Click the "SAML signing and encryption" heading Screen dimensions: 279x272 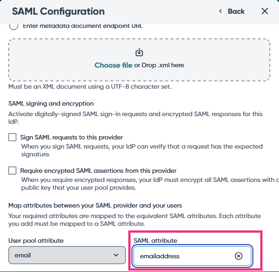point(51,104)
